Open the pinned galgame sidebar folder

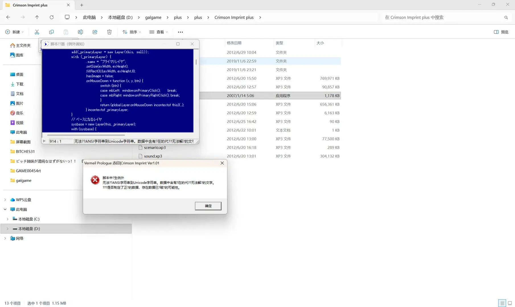point(21,181)
